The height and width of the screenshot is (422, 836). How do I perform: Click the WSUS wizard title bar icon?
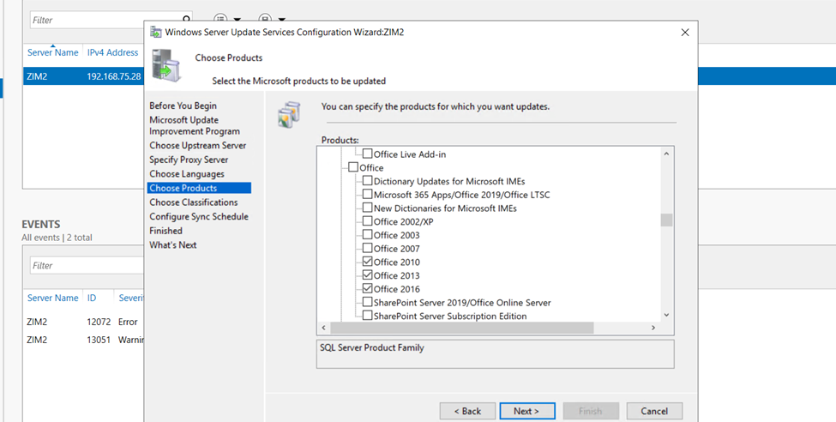click(156, 33)
